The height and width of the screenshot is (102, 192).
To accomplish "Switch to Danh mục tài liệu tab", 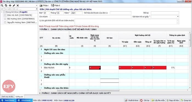I will pyautogui.click(x=7, y=97).
